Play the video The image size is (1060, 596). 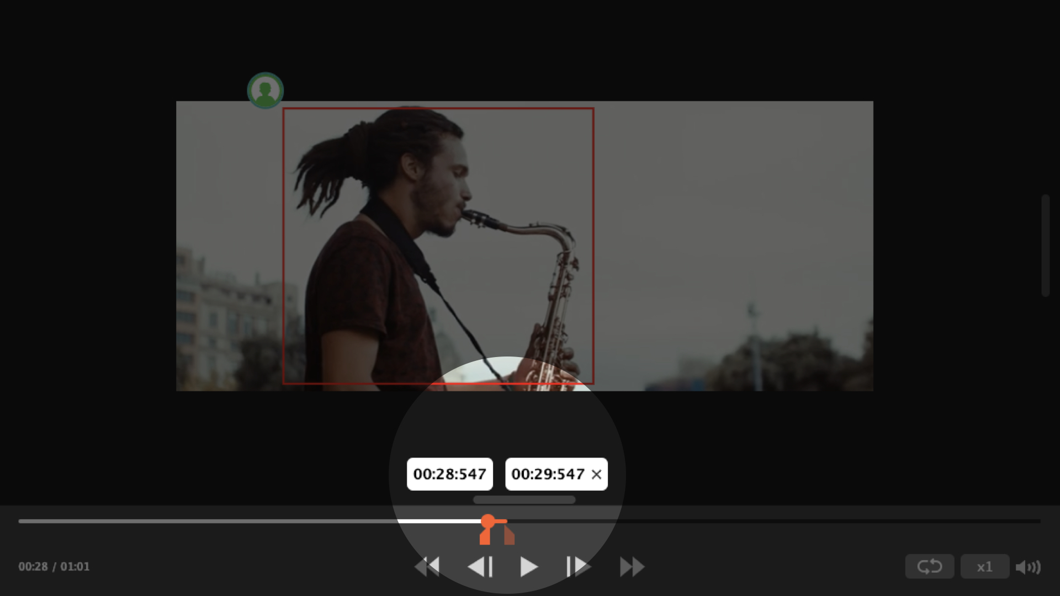(529, 567)
